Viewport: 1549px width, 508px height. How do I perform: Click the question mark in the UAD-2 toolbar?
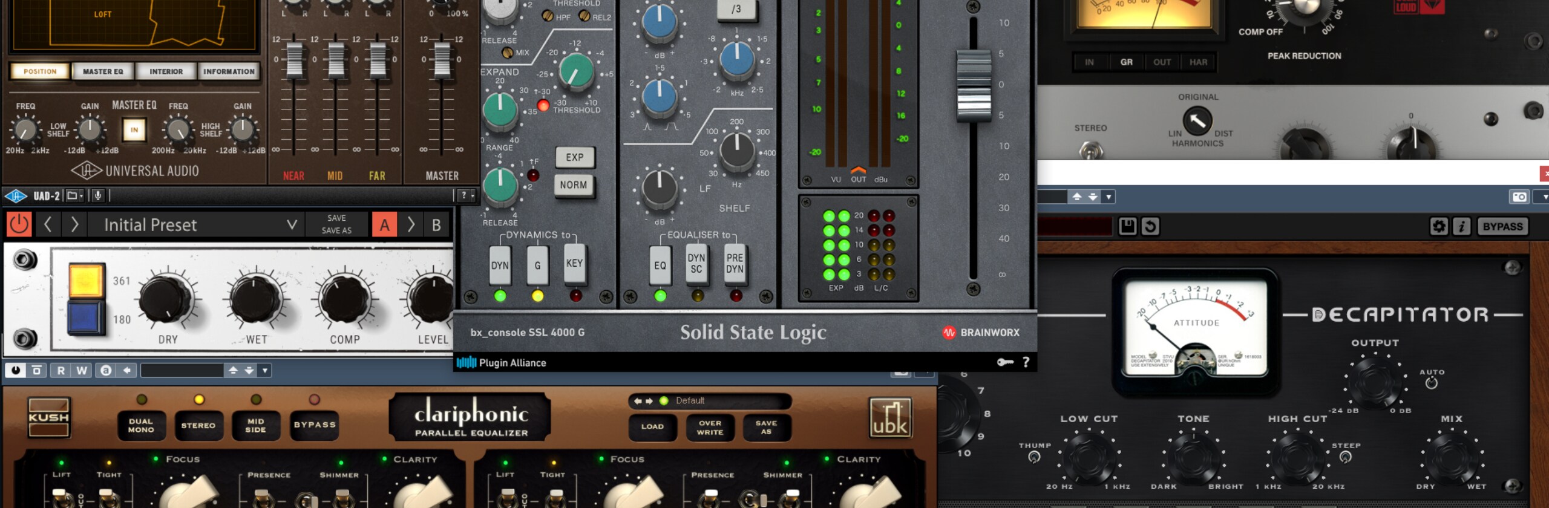coord(465,195)
